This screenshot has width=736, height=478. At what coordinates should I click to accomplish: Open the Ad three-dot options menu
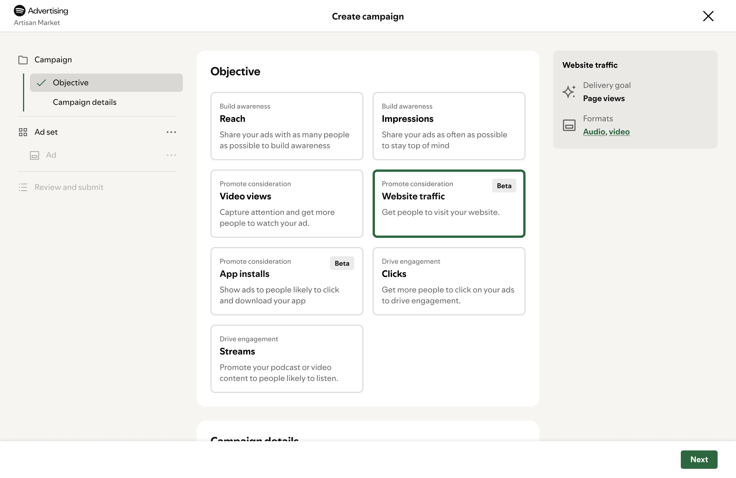point(171,155)
